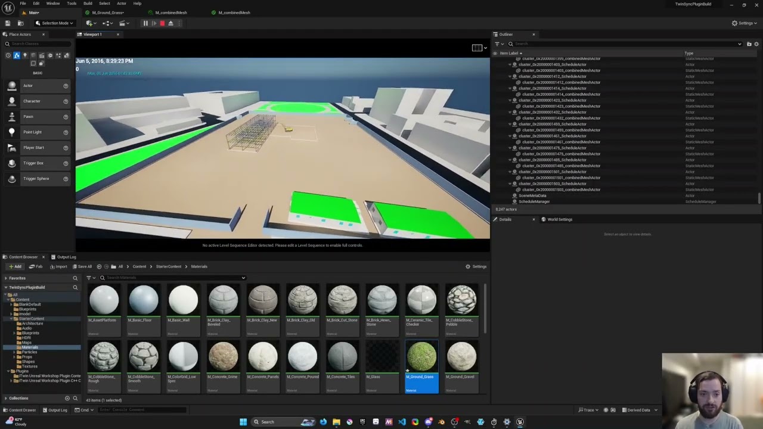The image size is (763, 429).
Task: Expand the Favorites section
Action: point(6,278)
